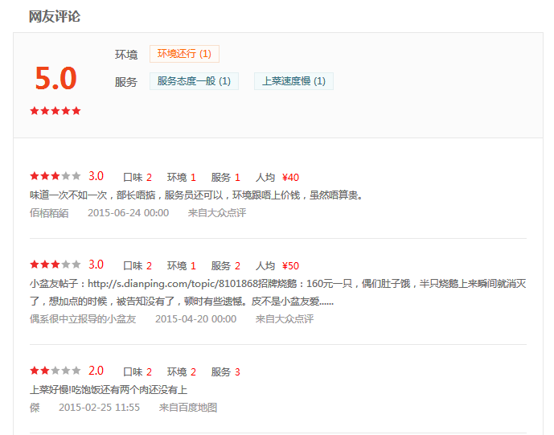Click the five red stars under 5.0

[x=55, y=111]
